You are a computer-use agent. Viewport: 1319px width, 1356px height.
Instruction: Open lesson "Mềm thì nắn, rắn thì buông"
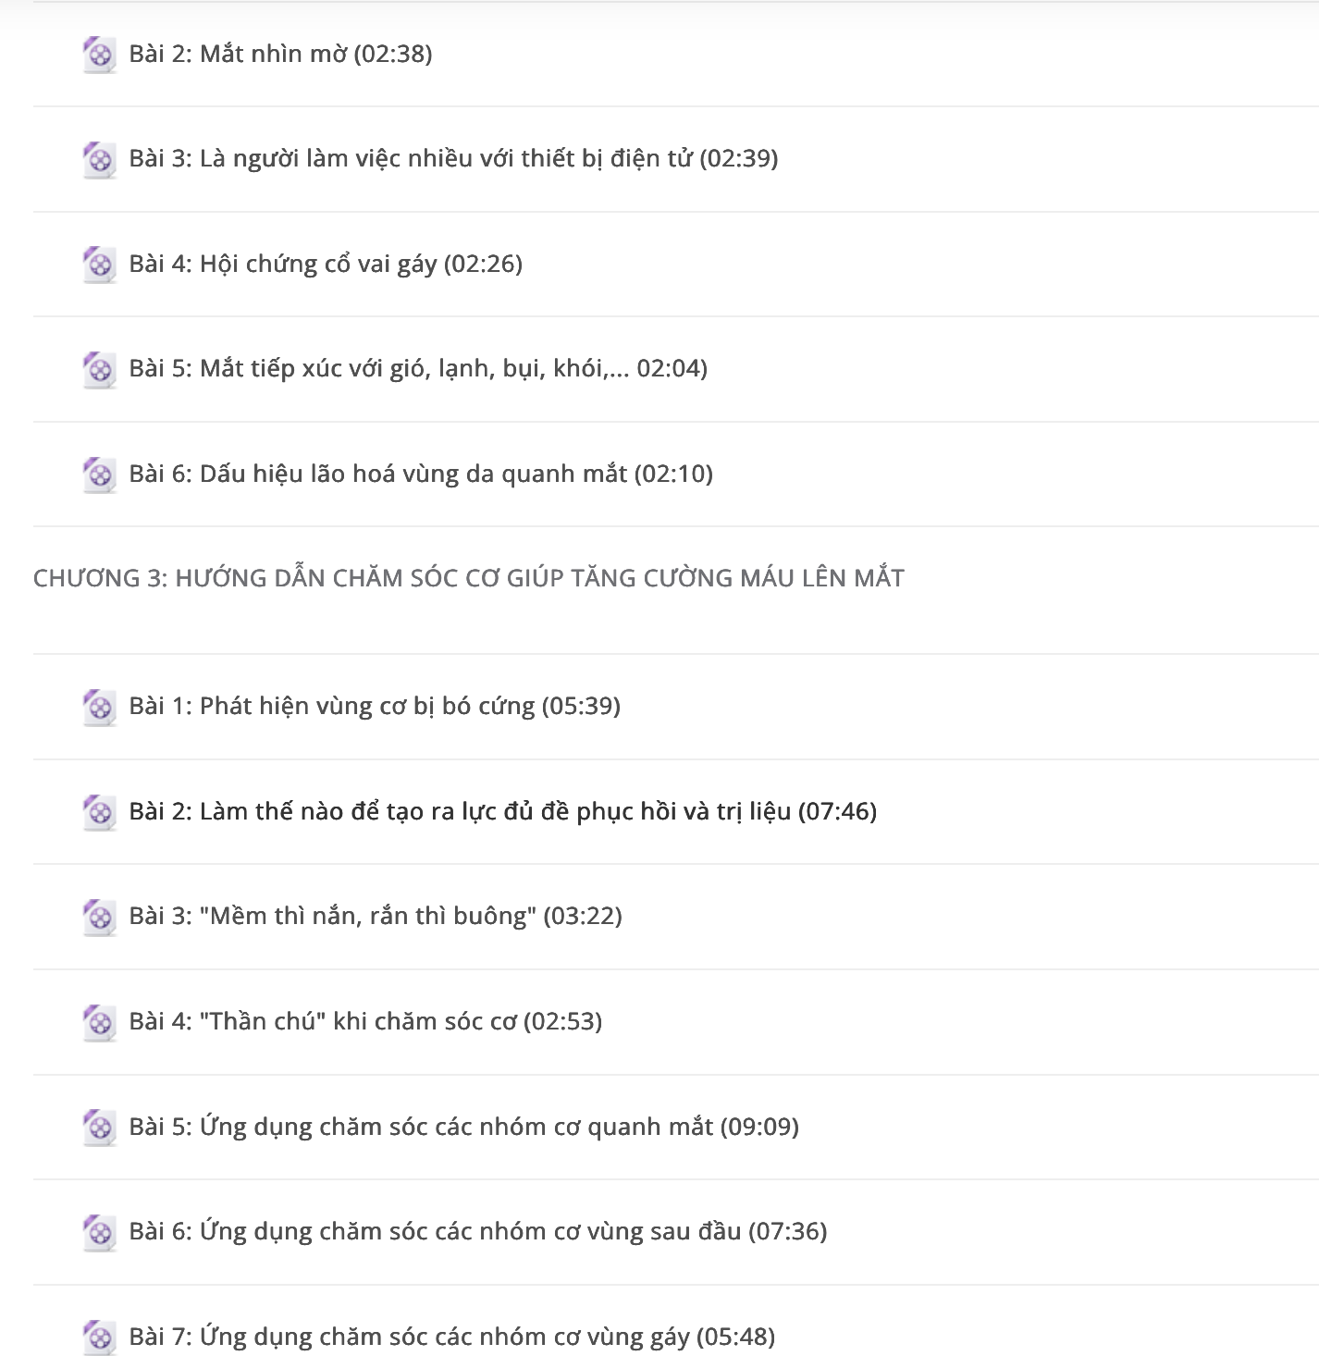376,916
